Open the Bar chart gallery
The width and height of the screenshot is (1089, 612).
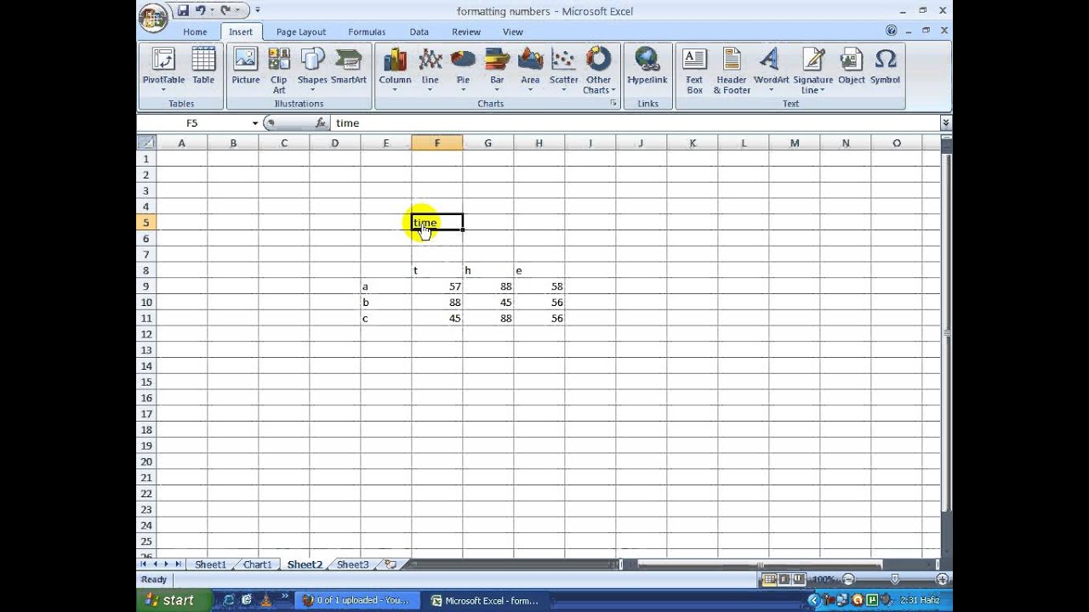[497, 69]
